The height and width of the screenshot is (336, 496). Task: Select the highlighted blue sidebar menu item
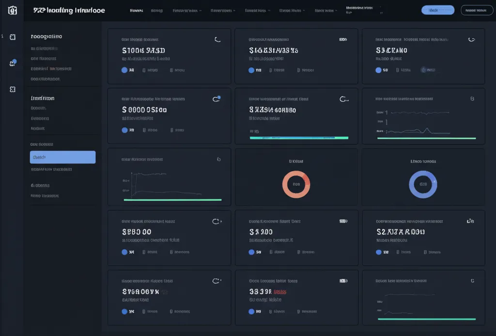coord(62,157)
